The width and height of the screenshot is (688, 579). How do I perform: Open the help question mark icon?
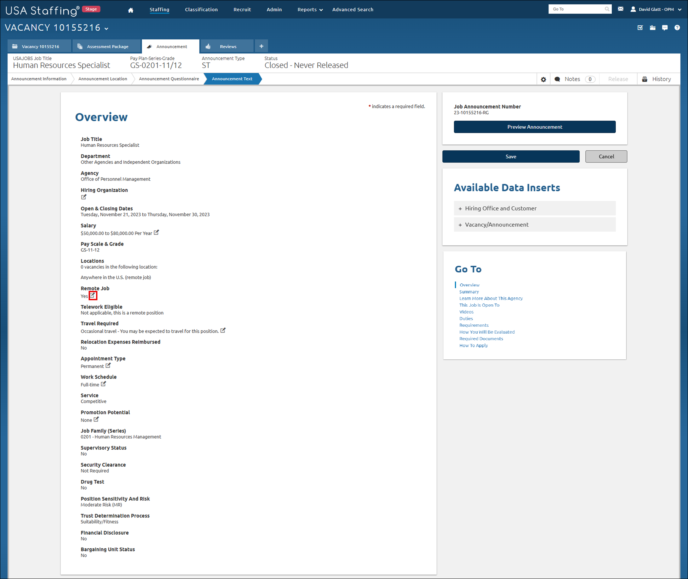click(x=678, y=28)
